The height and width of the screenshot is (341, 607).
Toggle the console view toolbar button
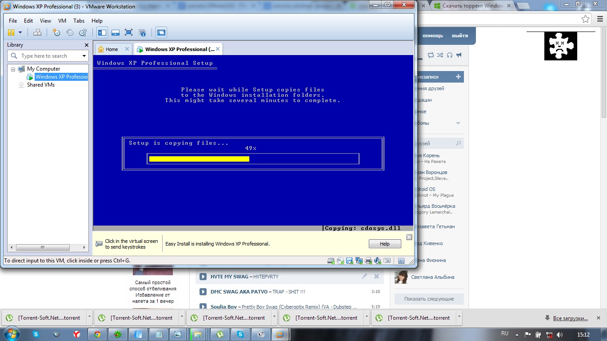tap(161, 32)
